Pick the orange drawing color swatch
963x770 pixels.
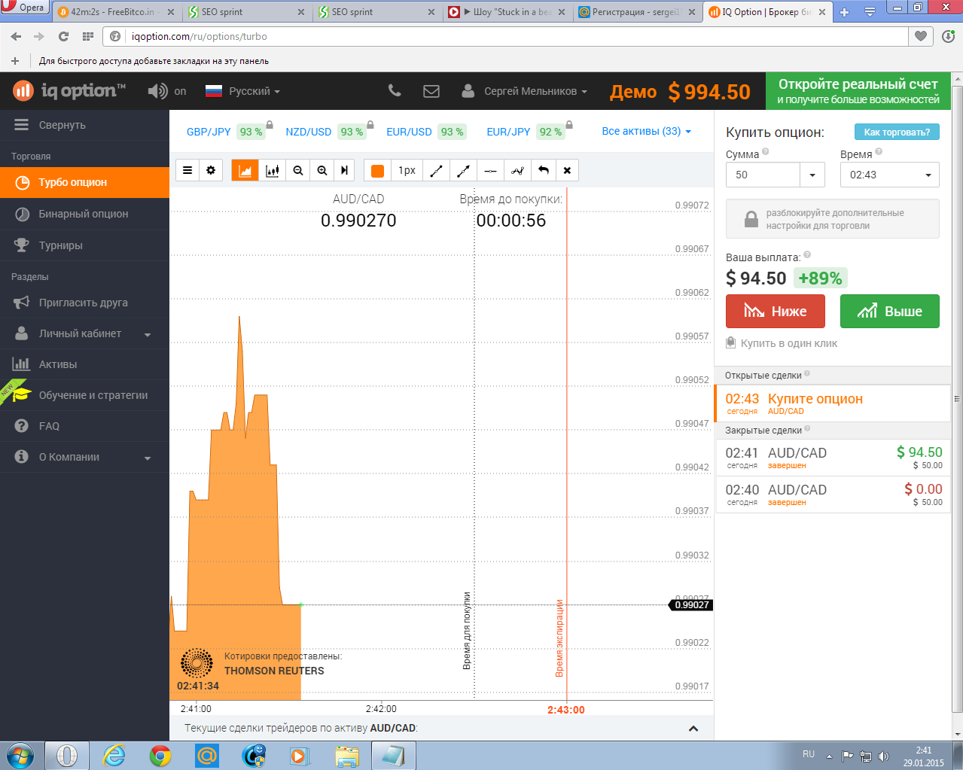click(378, 171)
